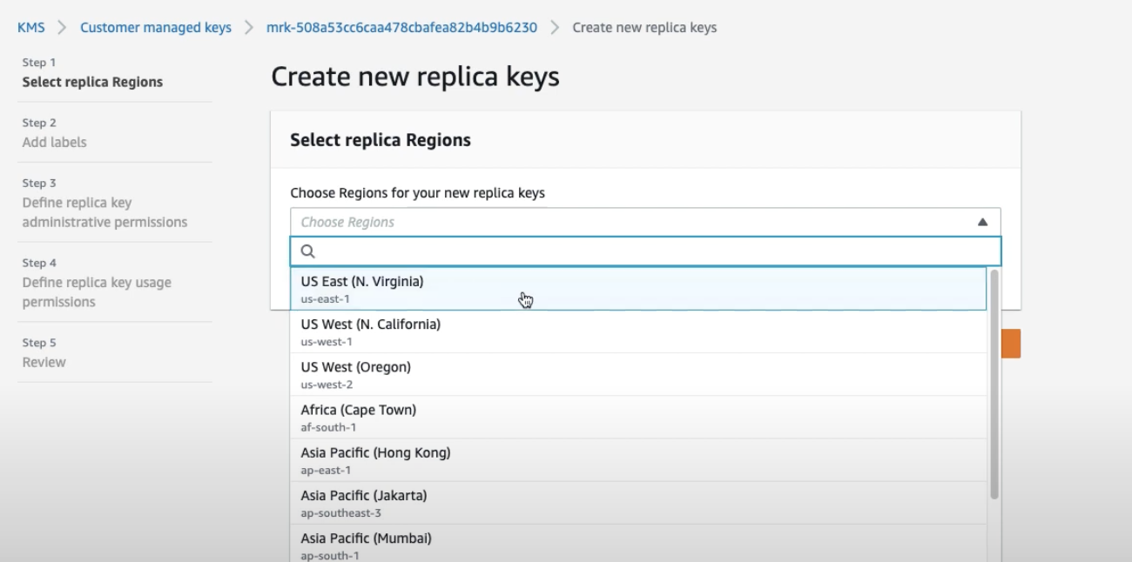Select US West (N. California) region
Image resolution: width=1132 pixels, height=562 pixels.
tap(637, 331)
